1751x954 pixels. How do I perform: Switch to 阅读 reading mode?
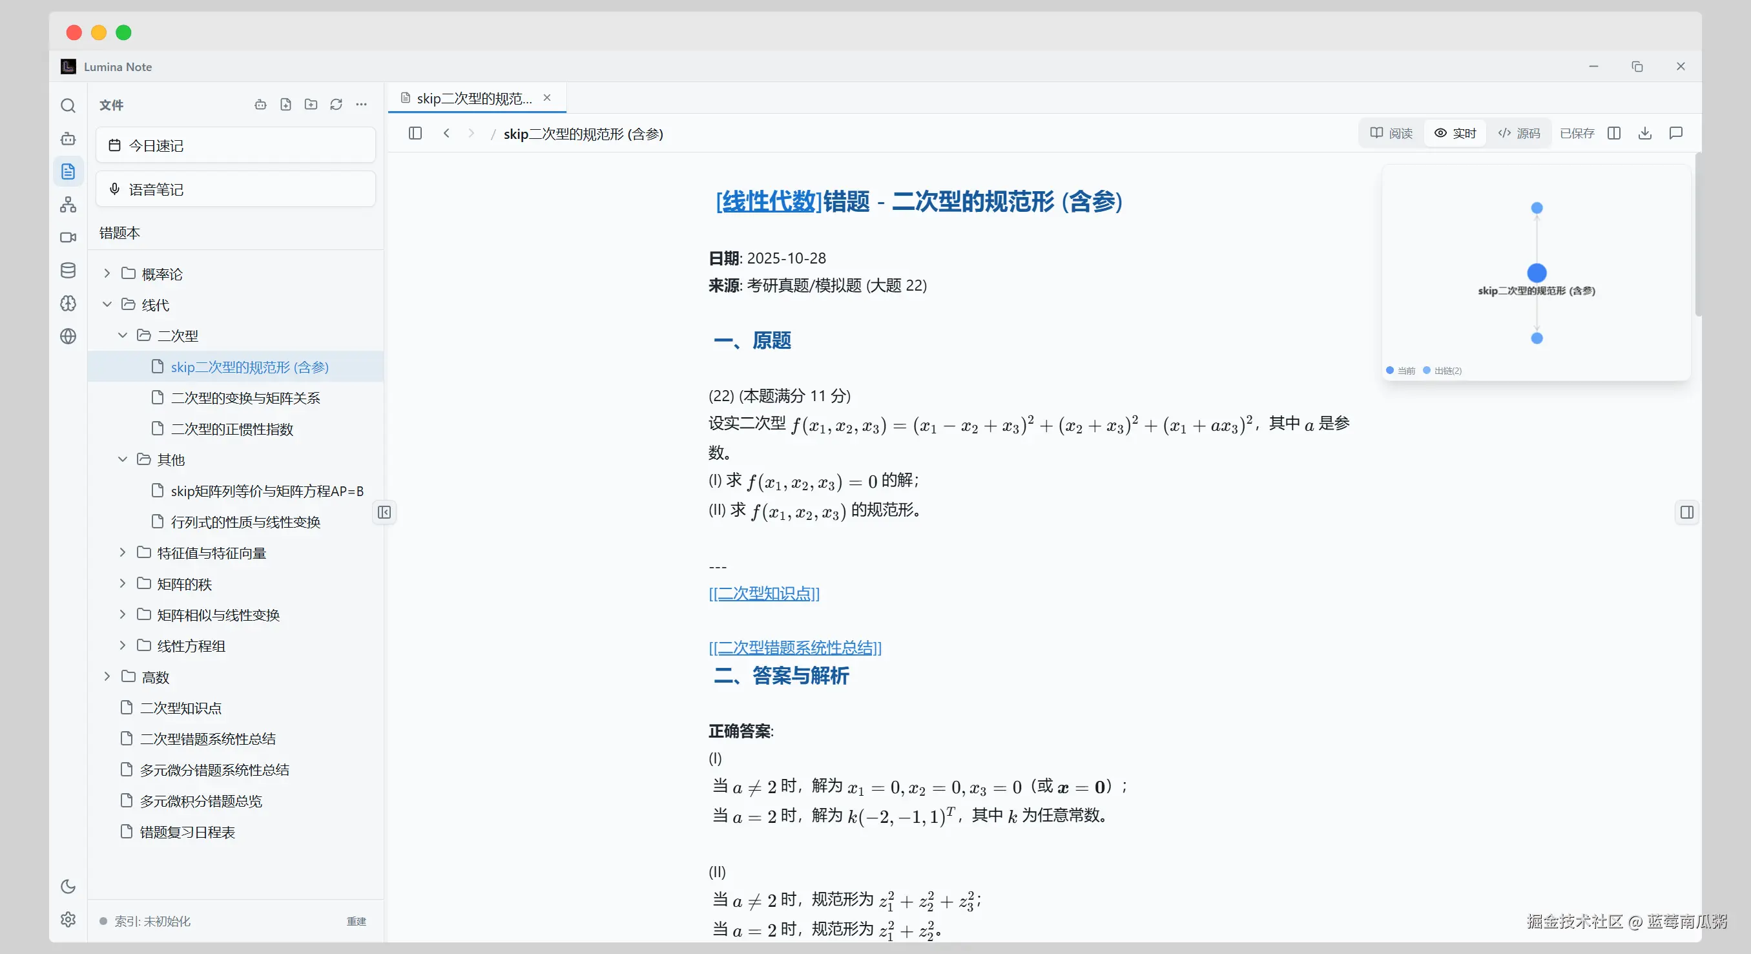point(1391,133)
